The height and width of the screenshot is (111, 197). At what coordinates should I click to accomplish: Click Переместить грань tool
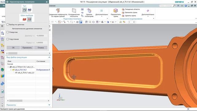pyautogui.click(x=116, y=13)
